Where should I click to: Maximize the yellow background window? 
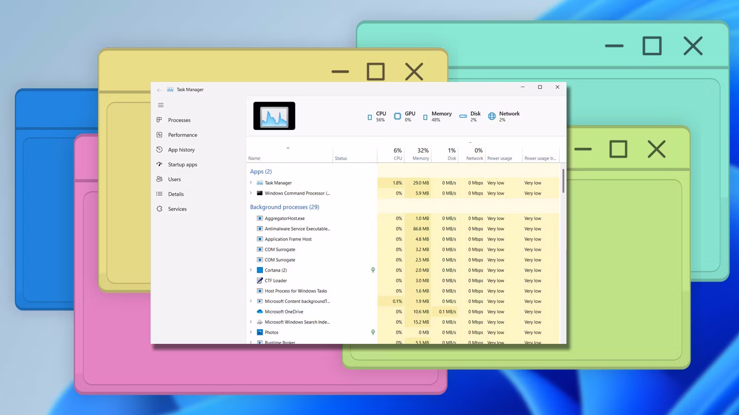376,72
